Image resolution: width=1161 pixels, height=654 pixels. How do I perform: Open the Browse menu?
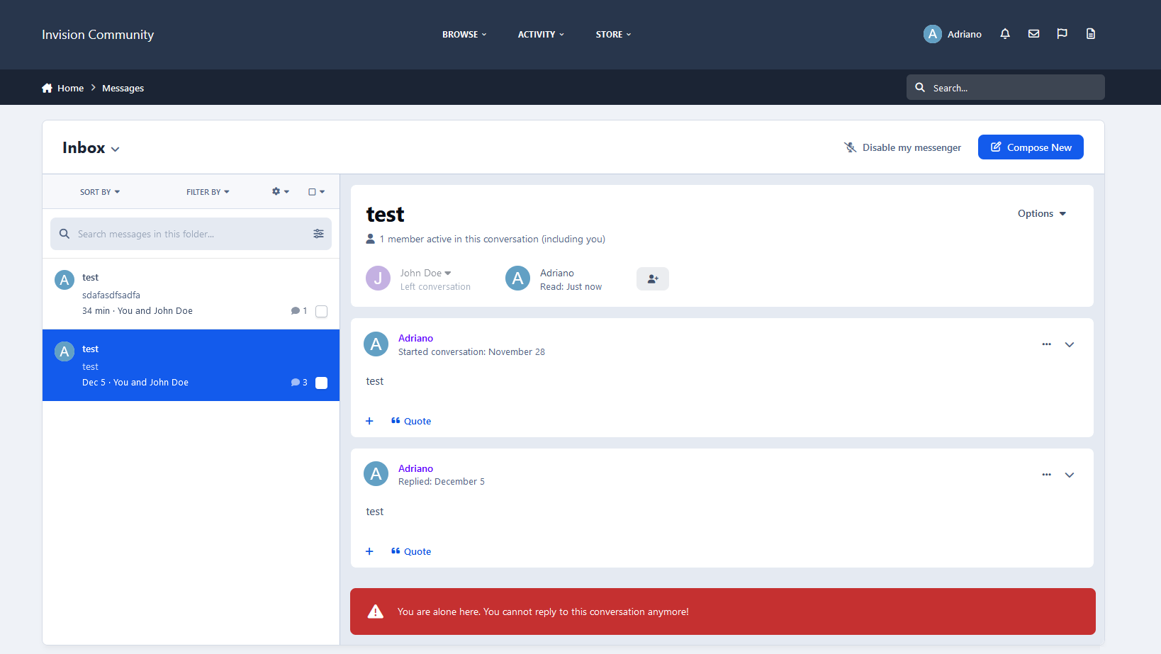coord(464,35)
